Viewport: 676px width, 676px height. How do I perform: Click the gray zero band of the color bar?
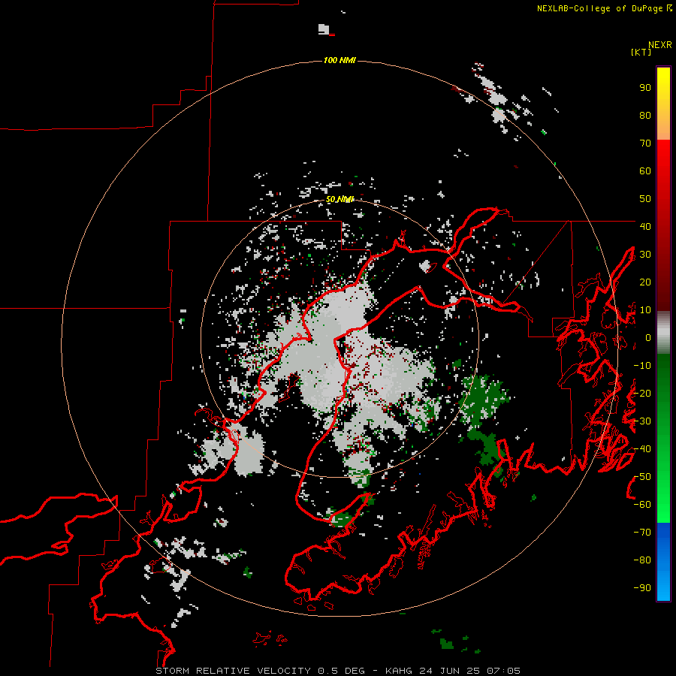(663, 334)
